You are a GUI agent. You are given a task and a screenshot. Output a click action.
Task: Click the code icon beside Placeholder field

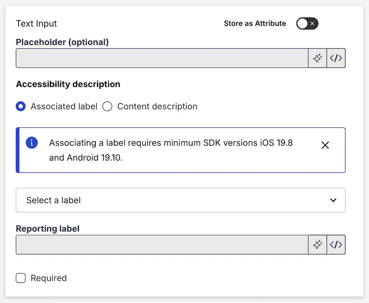coord(336,58)
